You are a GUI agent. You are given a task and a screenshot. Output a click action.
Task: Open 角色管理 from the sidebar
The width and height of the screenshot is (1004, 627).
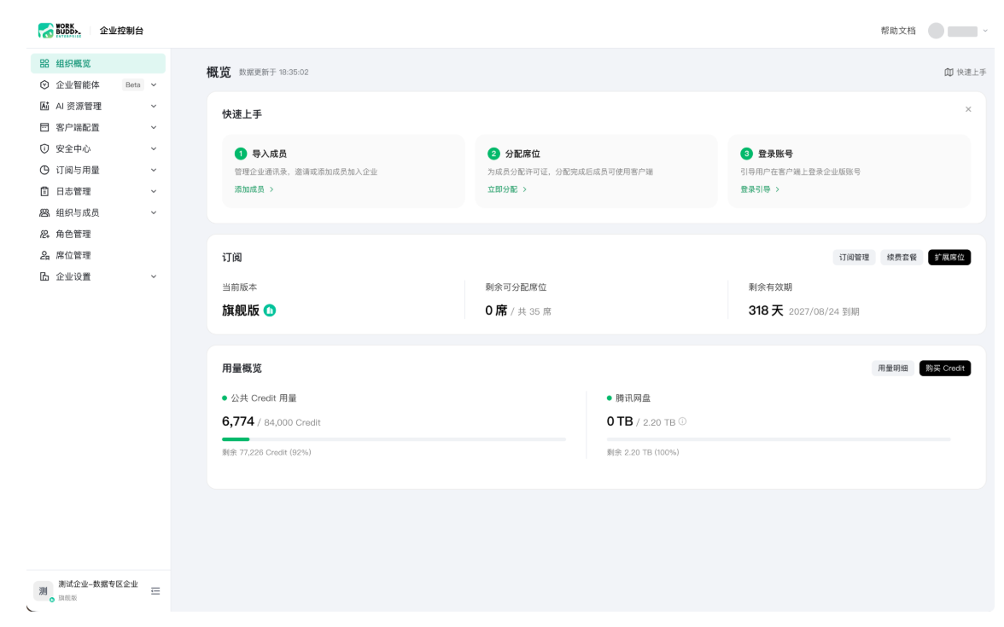pos(98,234)
